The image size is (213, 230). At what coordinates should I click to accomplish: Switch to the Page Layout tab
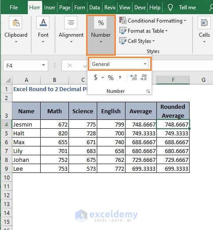pyautogui.click(x=65, y=8)
